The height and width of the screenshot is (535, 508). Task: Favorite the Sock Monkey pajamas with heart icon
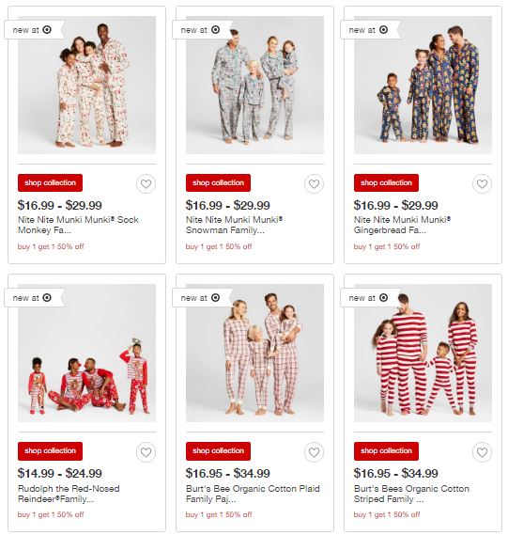[146, 184]
